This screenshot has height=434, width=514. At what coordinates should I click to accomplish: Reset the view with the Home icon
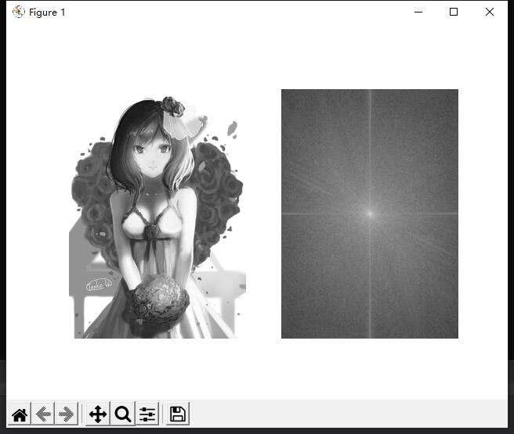click(x=20, y=414)
